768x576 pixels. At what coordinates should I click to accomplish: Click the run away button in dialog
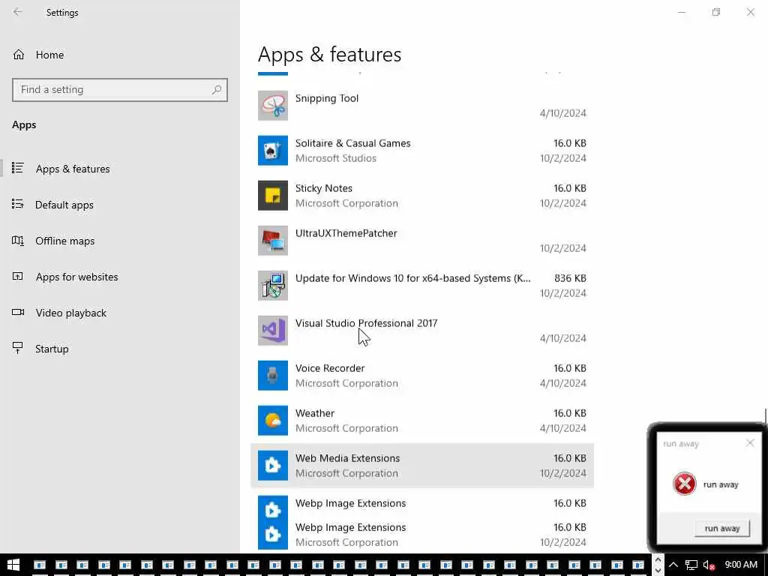pyautogui.click(x=722, y=529)
